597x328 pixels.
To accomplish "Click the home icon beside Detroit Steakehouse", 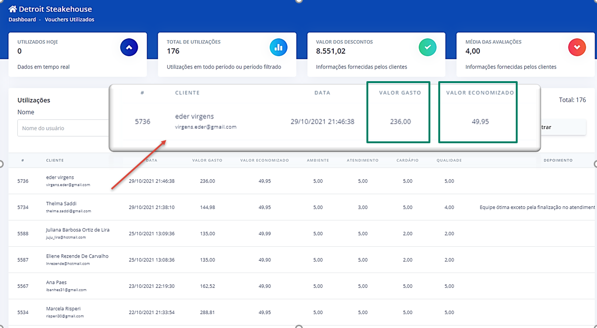I will click(x=13, y=9).
